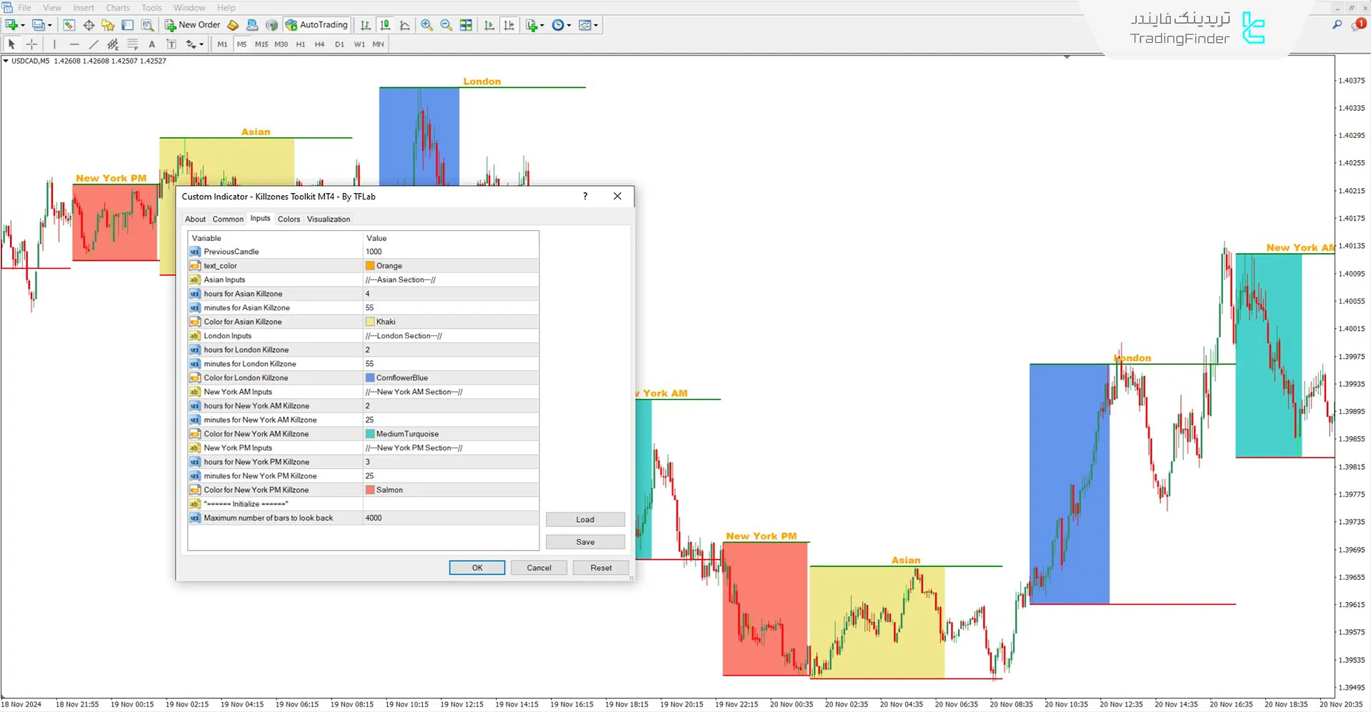This screenshot has height=712, width=1371.
Task: Select the Fibonacci retracement tool
Action: 133,44
